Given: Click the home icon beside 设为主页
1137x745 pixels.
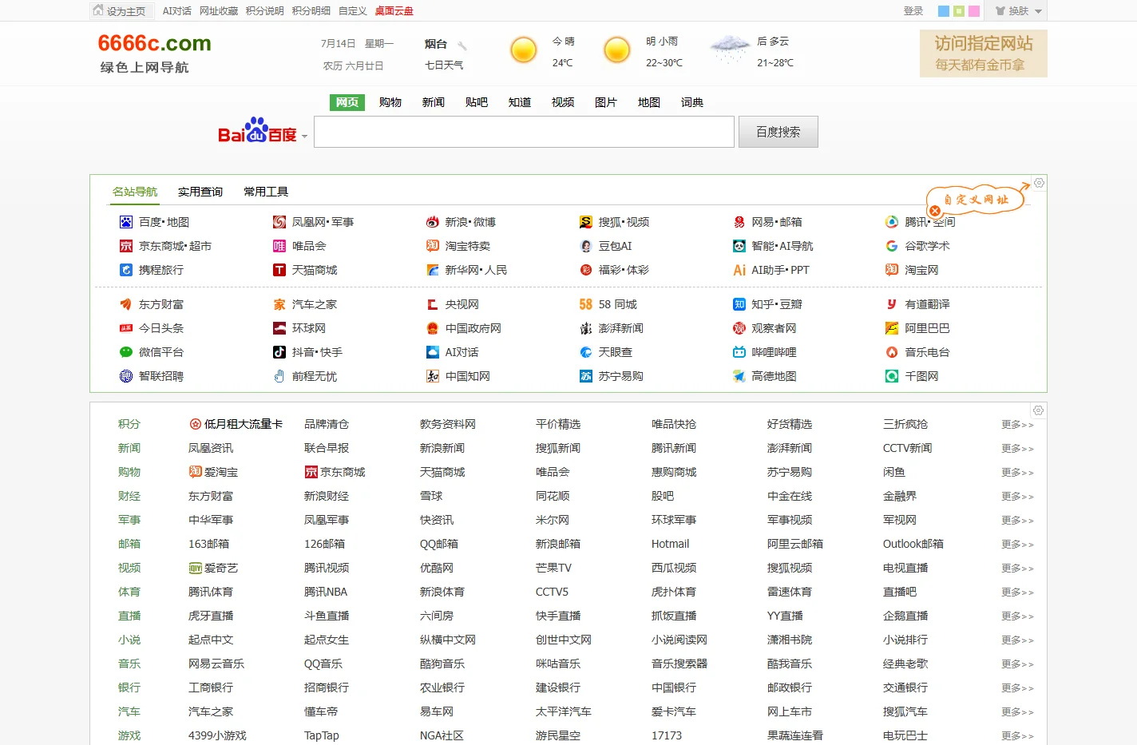Looking at the screenshot, I should (x=98, y=10).
